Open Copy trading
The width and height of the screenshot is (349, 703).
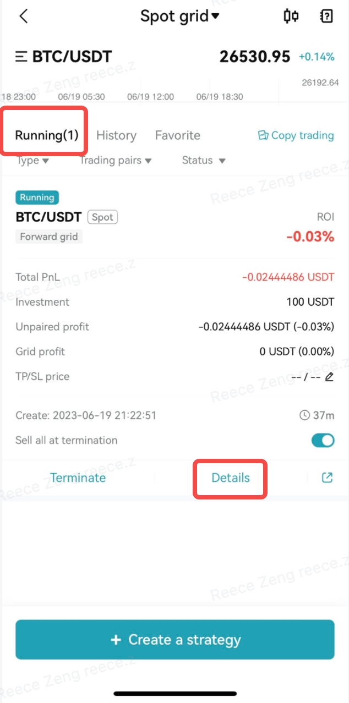296,135
